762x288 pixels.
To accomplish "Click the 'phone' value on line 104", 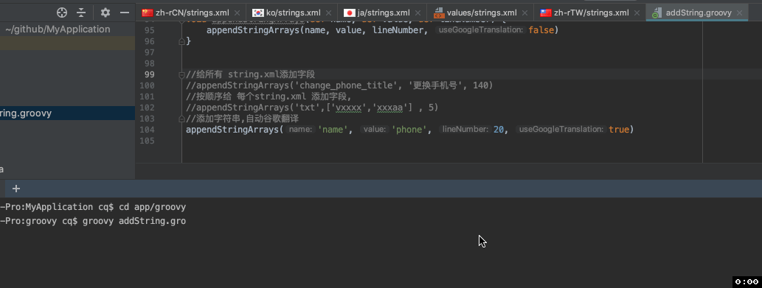I will 409,130.
